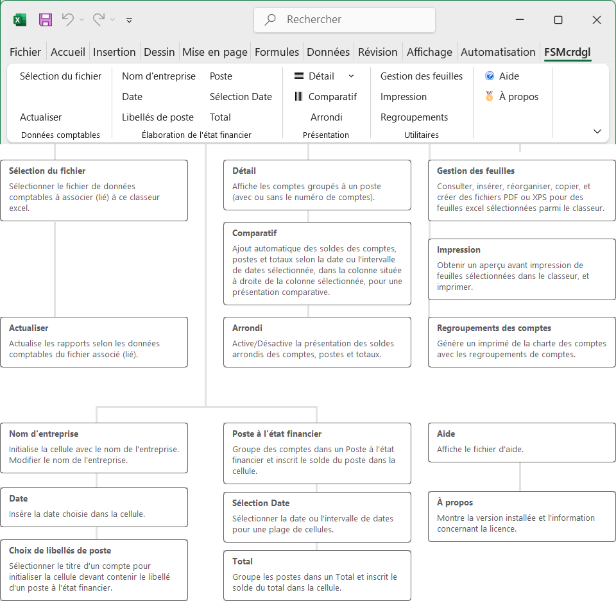Click Gestion des feuilles in Utilitaires

[421, 76]
